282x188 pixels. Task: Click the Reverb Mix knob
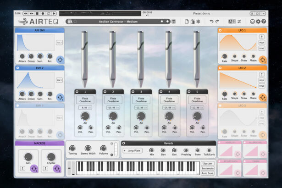pos(152,150)
